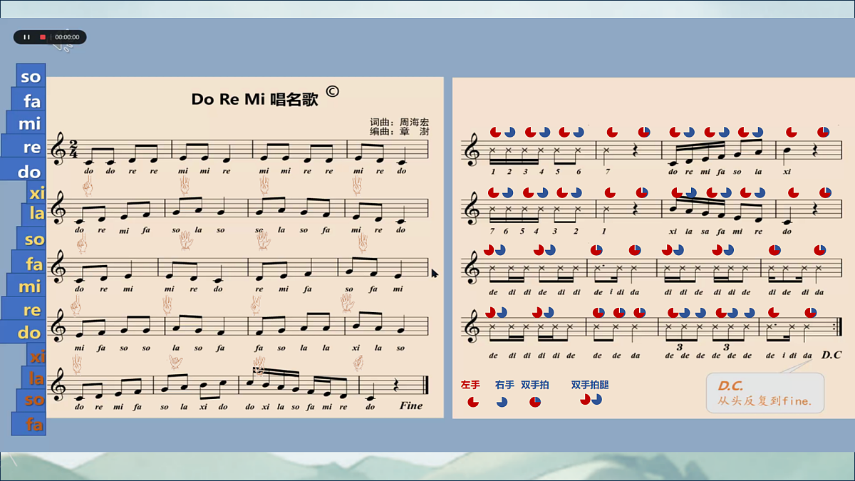Click the Fine marking on the song sheet
Image resolution: width=855 pixels, height=481 pixels.
click(411, 405)
